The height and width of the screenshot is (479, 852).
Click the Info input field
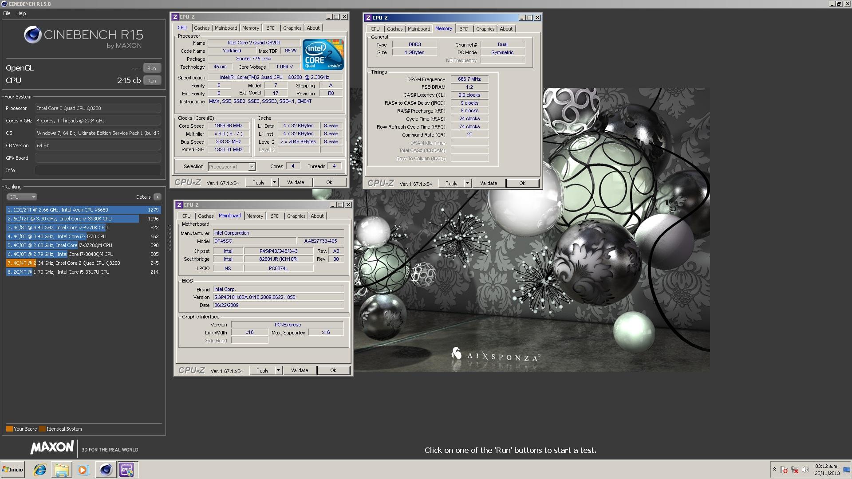coord(98,170)
